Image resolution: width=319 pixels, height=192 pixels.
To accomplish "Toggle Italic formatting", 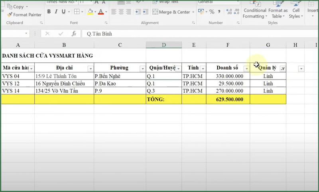I will (x=57, y=12).
